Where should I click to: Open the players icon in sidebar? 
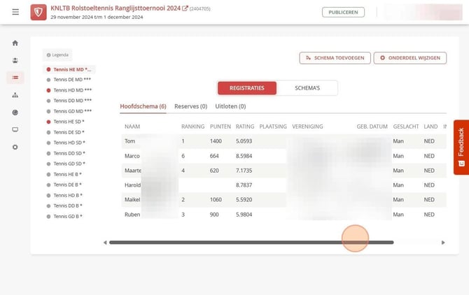coord(15,60)
